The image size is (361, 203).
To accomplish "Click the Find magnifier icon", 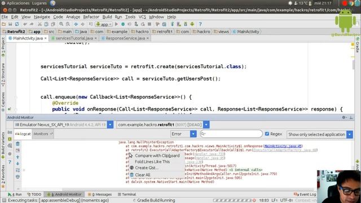I will tap(61, 24).
